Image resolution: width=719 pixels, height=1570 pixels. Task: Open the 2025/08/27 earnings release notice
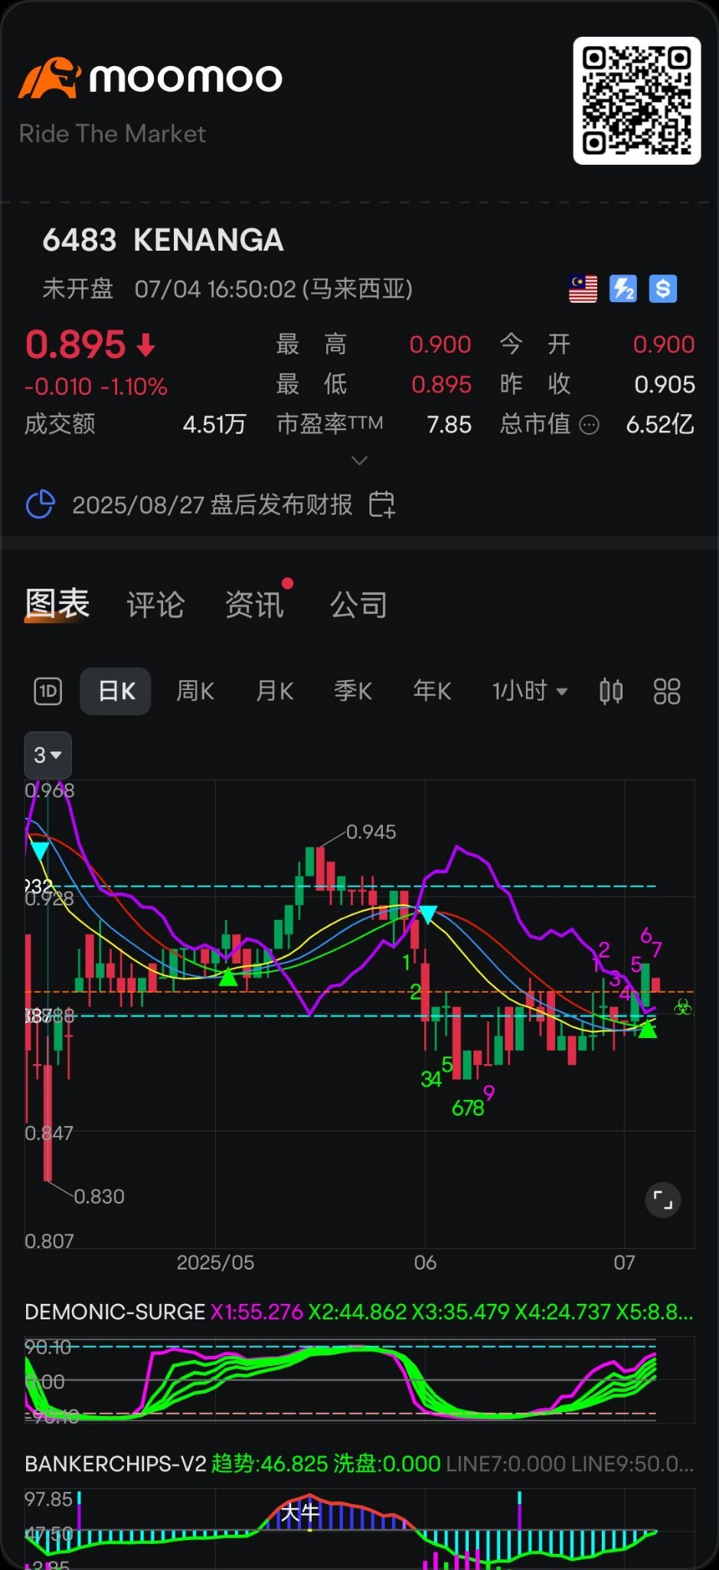(x=212, y=504)
